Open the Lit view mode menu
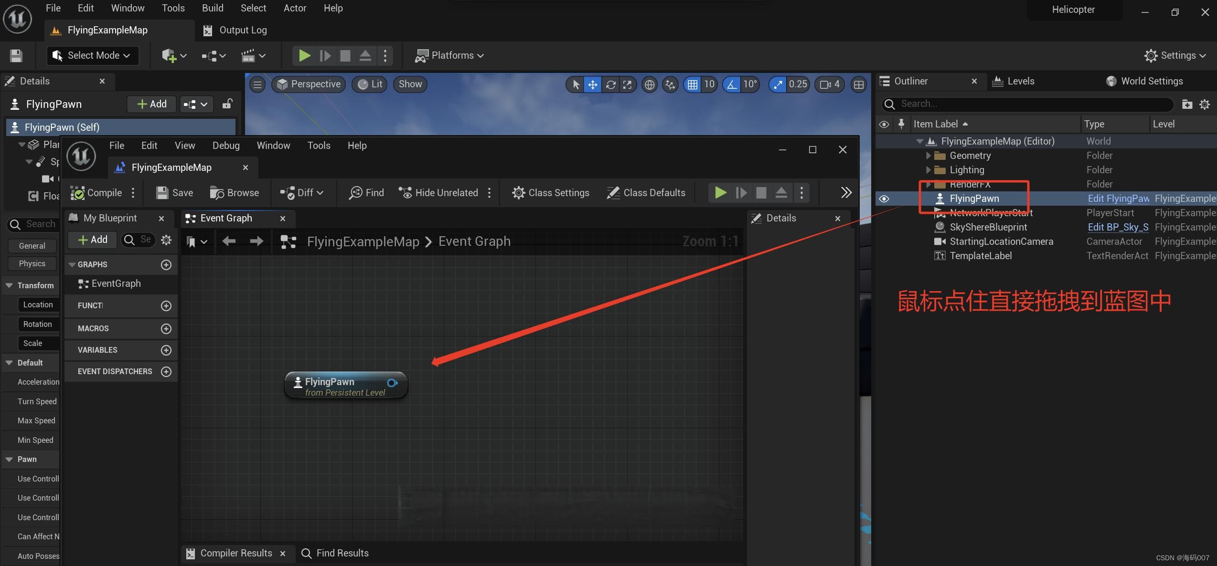 click(370, 84)
